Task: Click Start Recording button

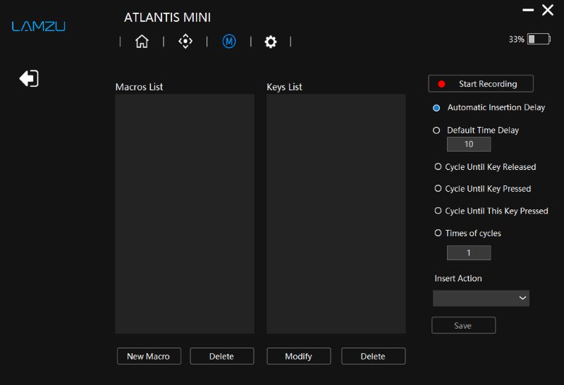Action: coord(481,84)
